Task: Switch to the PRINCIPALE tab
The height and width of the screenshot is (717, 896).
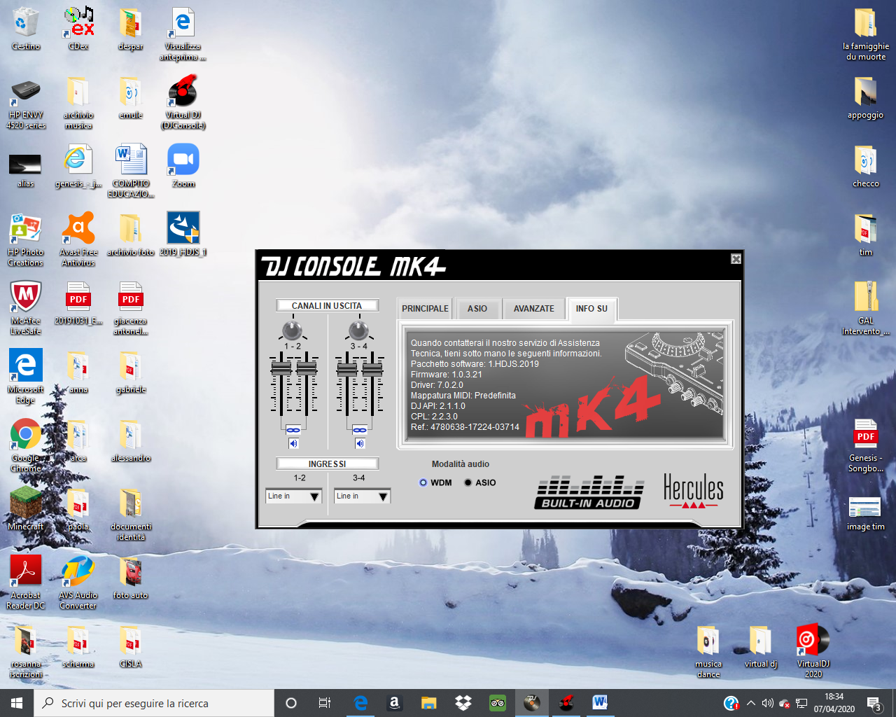Action: [425, 309]
